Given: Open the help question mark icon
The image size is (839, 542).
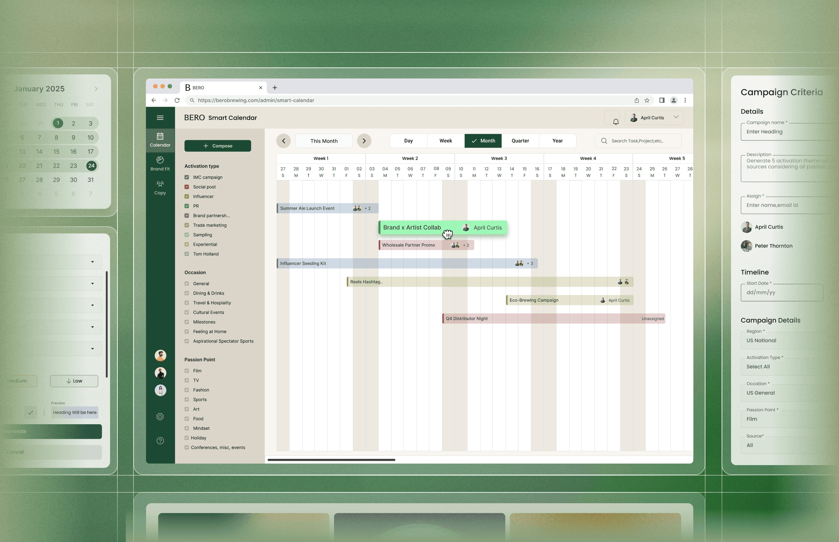Looking at the screenshot, I should (x=160, y=441).
